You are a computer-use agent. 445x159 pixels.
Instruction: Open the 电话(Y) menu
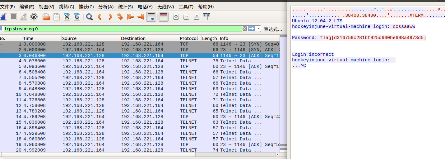click(145, 7)
